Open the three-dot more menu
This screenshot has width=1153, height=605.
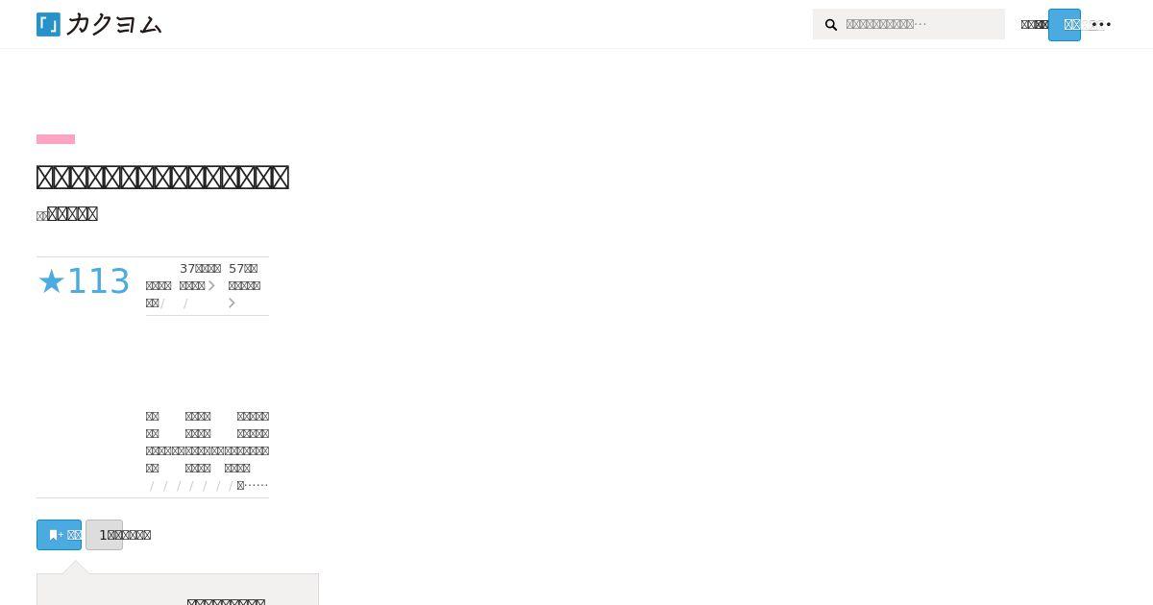click(x=1102, y=24)
